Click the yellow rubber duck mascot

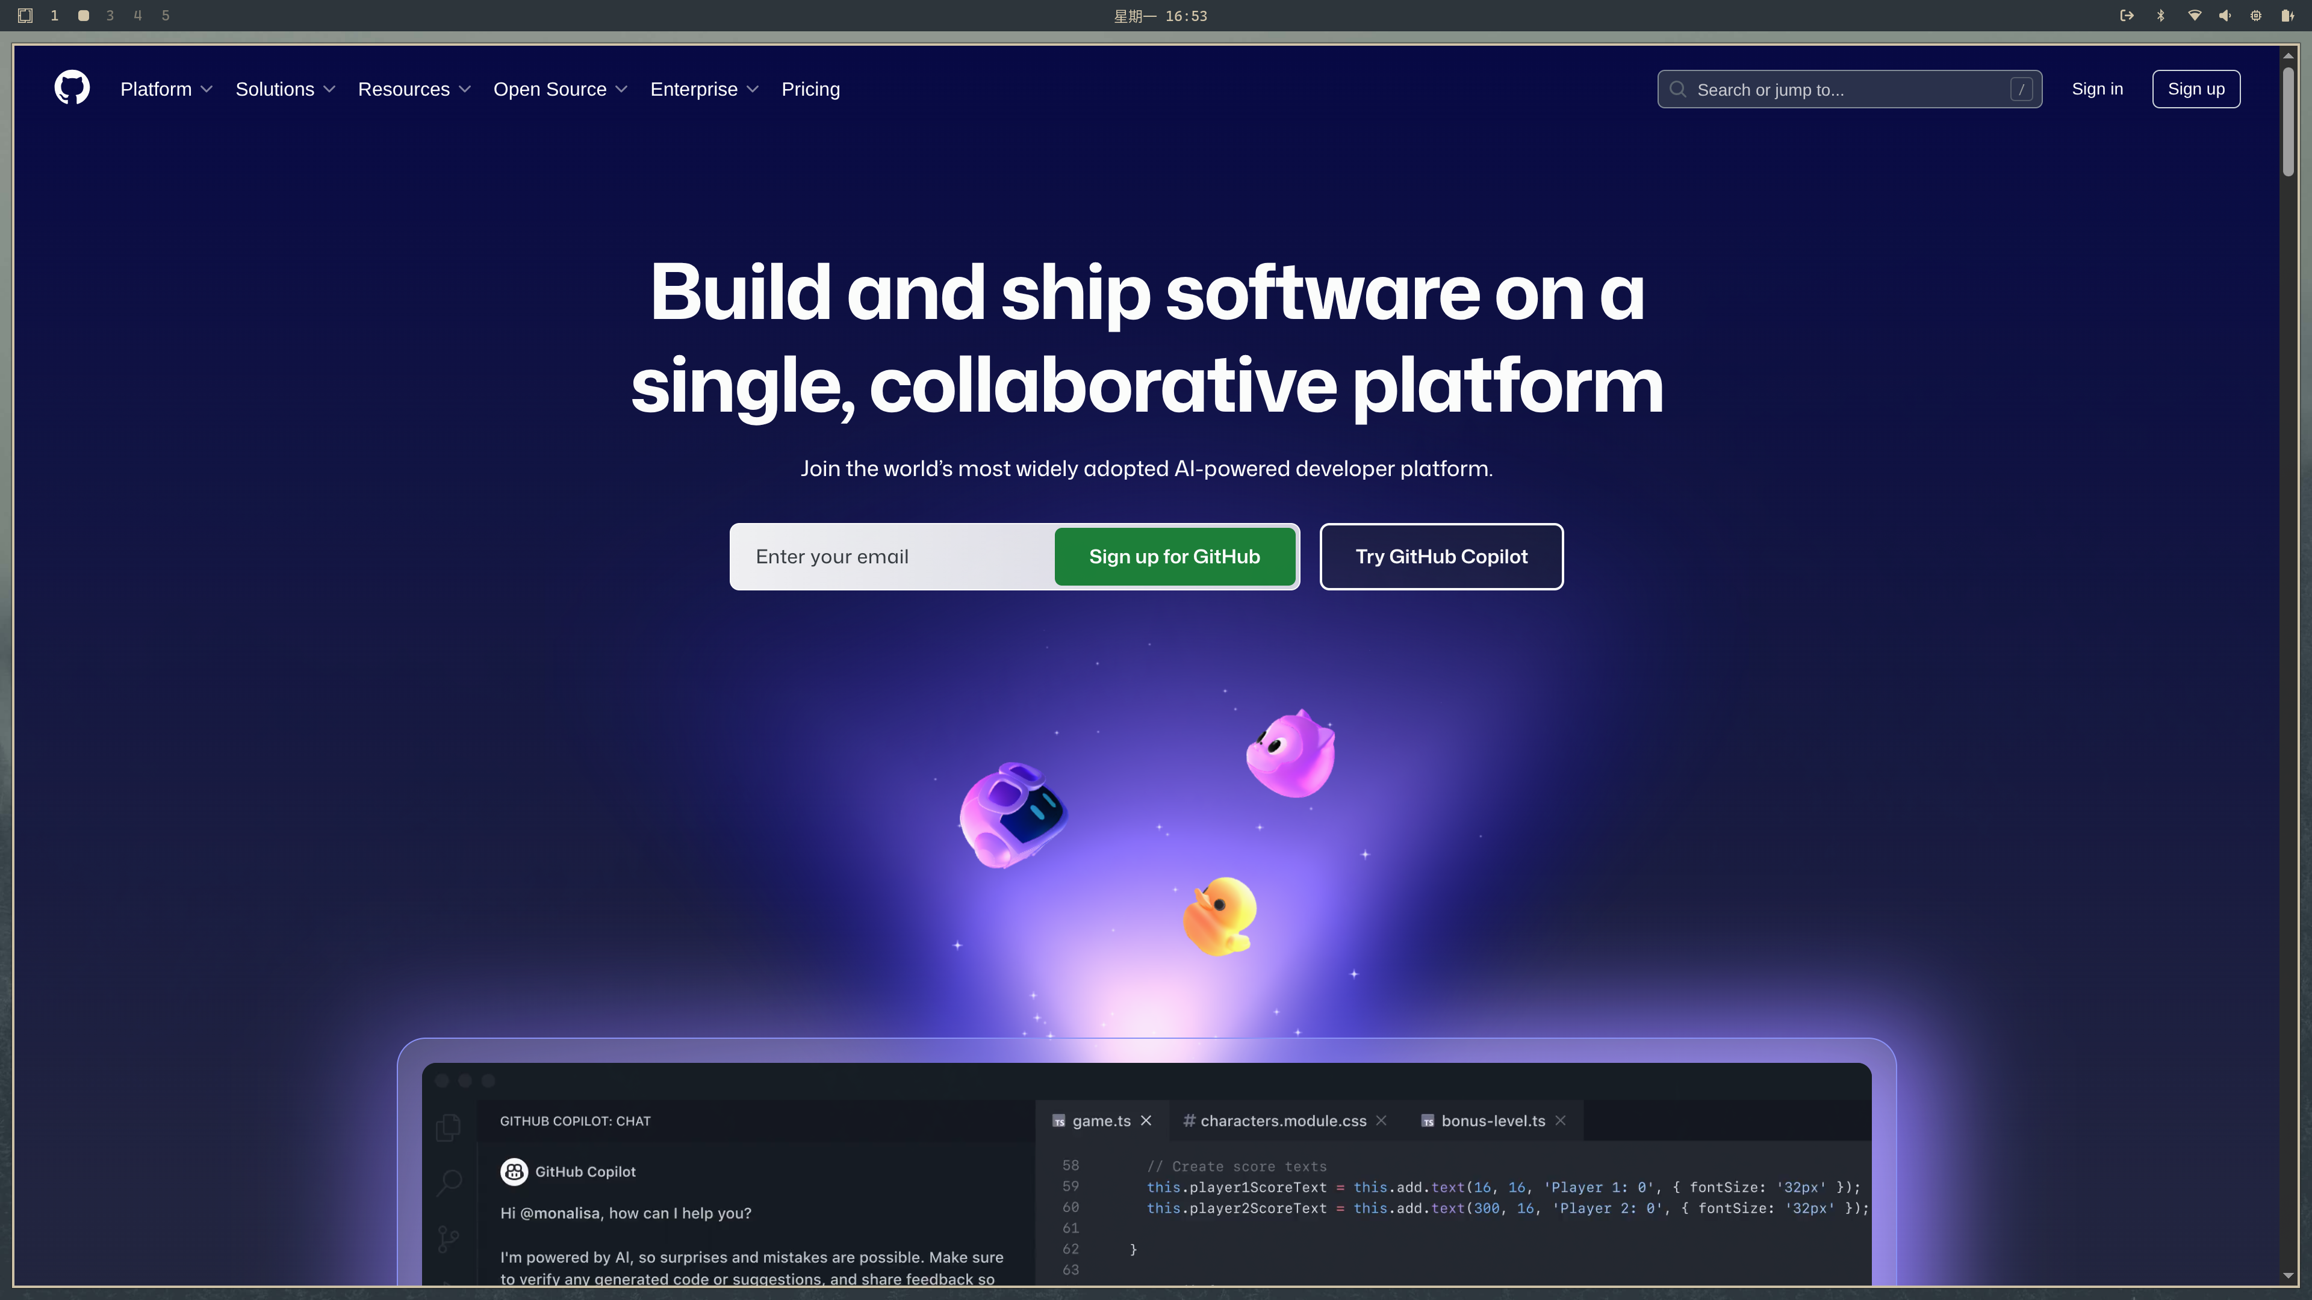tap(1220, 916)
